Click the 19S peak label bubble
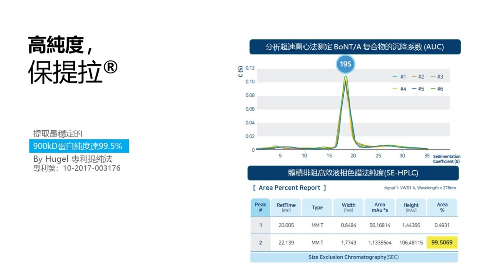Image resolution: width=499 pixels, height=280 pixels. point(346,64)
